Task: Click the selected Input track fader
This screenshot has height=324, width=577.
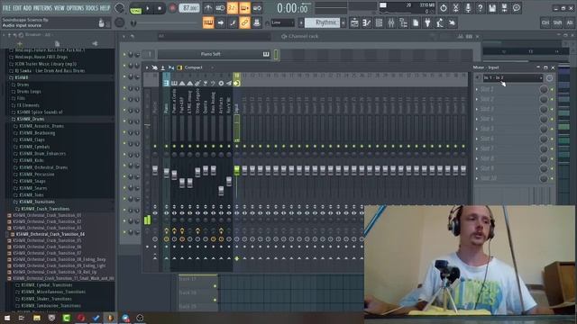Action: (236, 170)
